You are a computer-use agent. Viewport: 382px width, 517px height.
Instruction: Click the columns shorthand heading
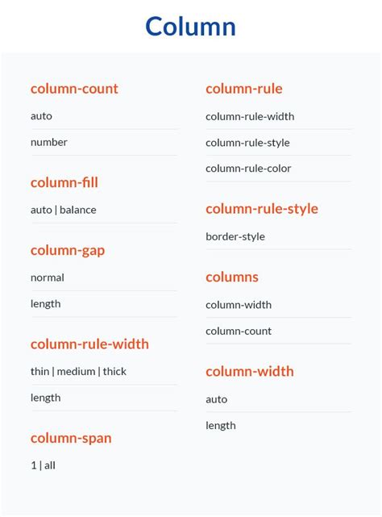(x=232, y=277)
